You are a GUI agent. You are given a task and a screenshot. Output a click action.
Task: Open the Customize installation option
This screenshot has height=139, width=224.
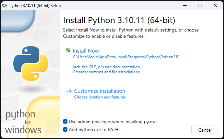coord(99,91)
